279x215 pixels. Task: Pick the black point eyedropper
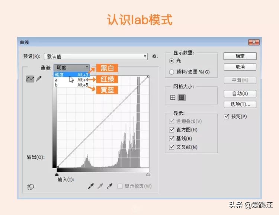(x=91, y=186)
